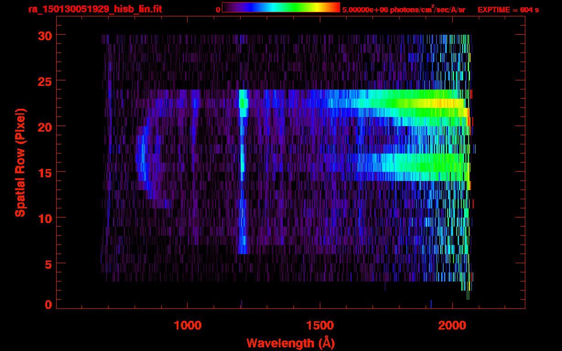Viewport: 562px width, 351px height.
Task: Click the y-axis tick label 0
Action: coord(49,305)
